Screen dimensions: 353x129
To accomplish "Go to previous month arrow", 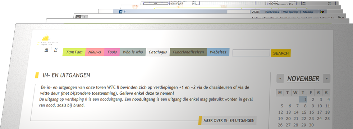I will tap(280, 78).
